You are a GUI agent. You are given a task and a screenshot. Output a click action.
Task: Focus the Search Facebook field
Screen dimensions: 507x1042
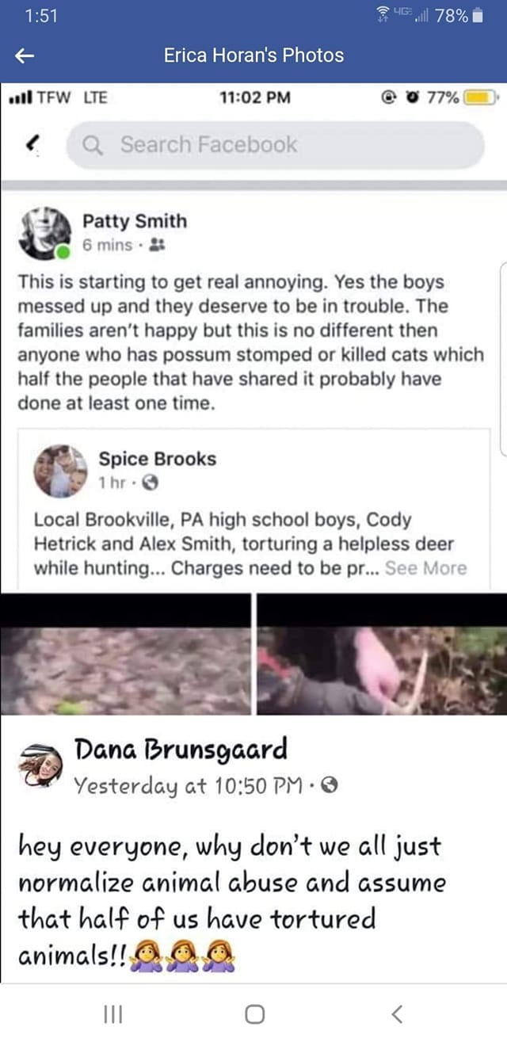[x=275, y=145]
